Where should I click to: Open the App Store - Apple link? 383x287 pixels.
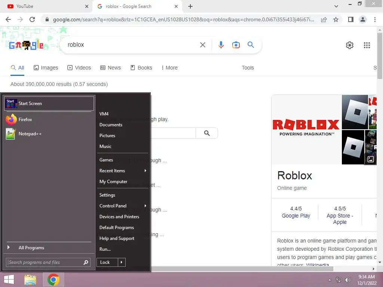(x=340, y=219)
